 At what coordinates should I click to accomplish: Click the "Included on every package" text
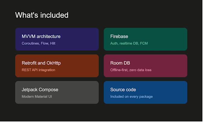click(131, 97)
